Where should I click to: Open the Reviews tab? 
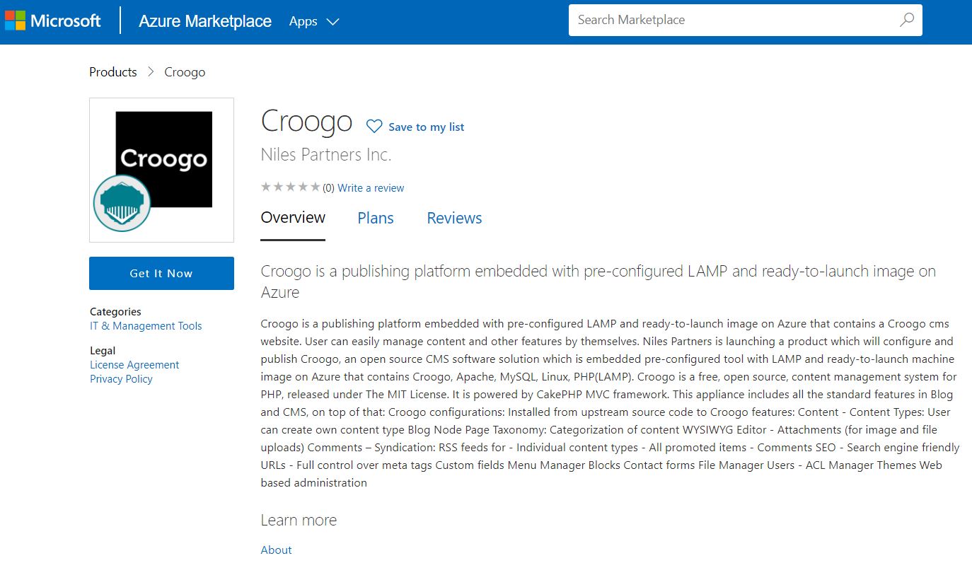pos(454,218)
